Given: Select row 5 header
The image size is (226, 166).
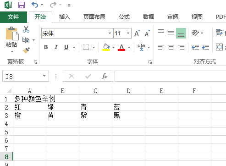Looking at the screenshot, I should click(x=6, y=132).
